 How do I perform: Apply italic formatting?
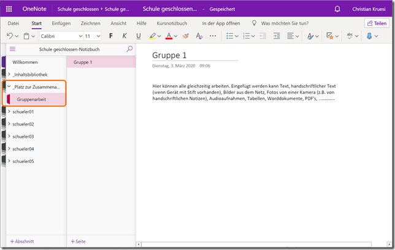(x=125, y=36)
